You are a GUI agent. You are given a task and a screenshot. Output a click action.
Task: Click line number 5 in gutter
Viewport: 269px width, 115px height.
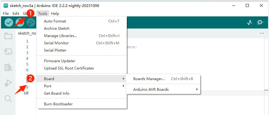[x=27, y=64]
